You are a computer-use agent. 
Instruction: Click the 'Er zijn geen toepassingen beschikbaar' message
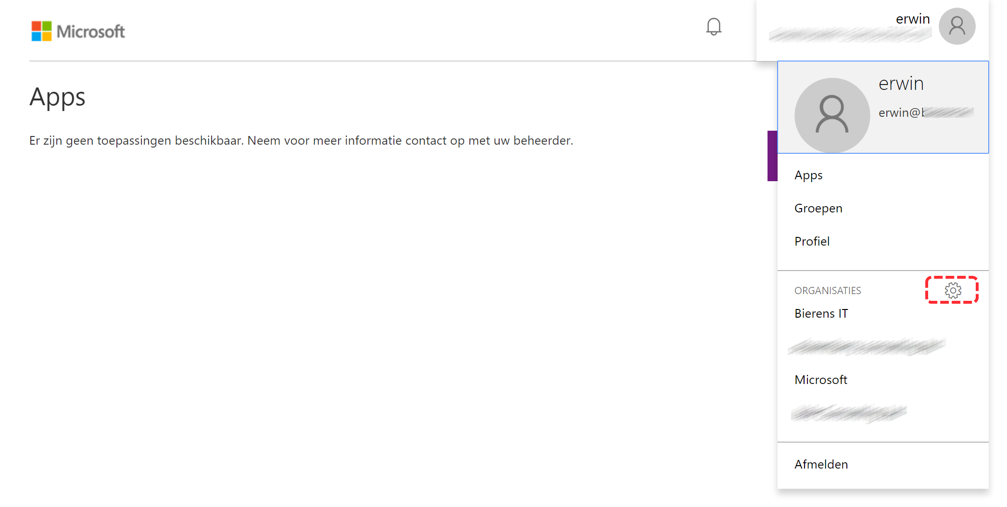(301, 140)
